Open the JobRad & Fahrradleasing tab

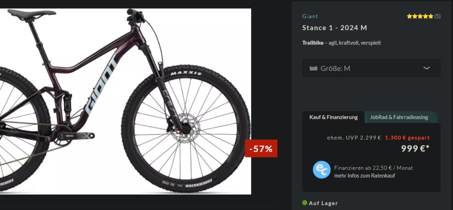[x=399, y=117]
